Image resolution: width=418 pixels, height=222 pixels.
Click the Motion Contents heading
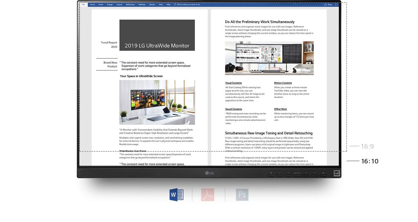[283, 83]
